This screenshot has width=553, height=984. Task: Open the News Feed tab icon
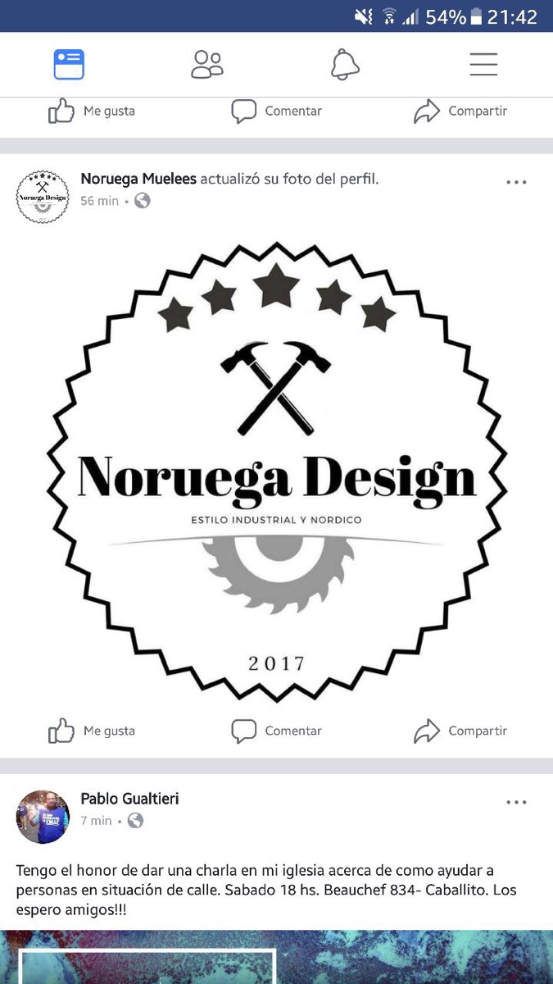[x=69, y=64]
